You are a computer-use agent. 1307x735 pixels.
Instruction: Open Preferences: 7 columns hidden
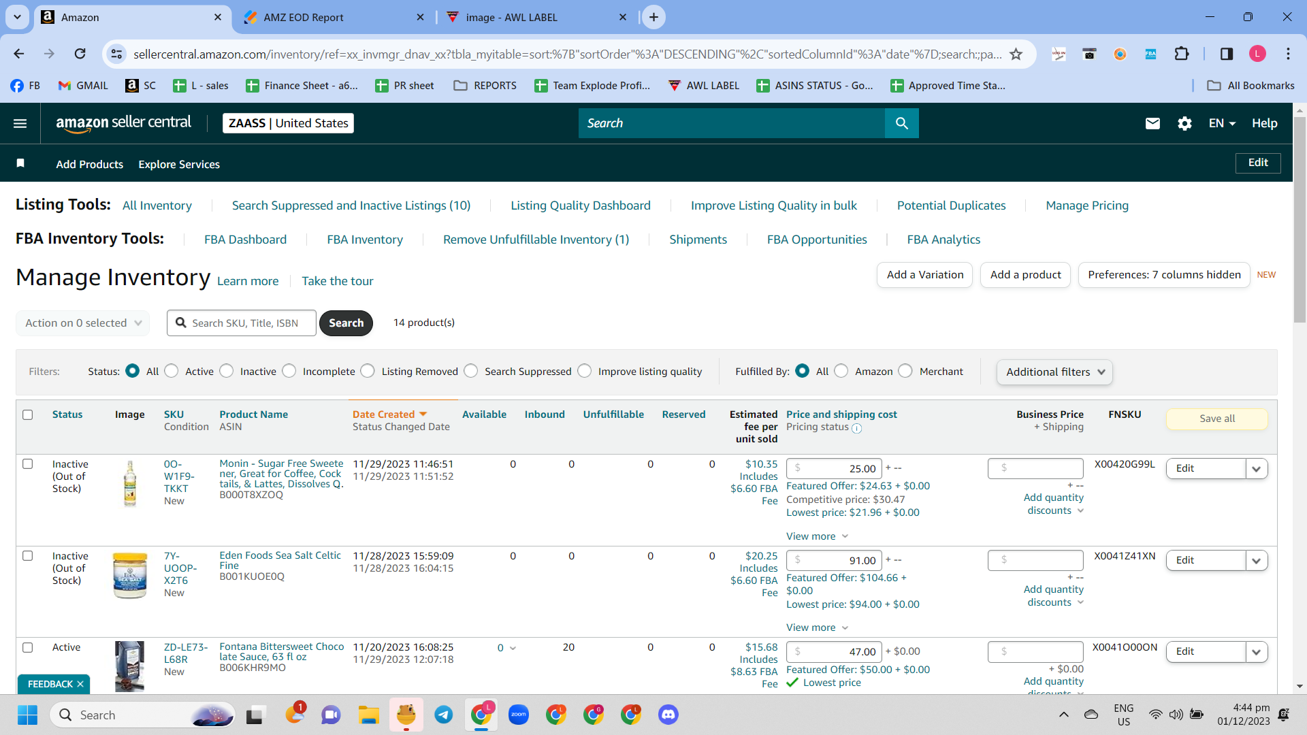coord(1164,274)
